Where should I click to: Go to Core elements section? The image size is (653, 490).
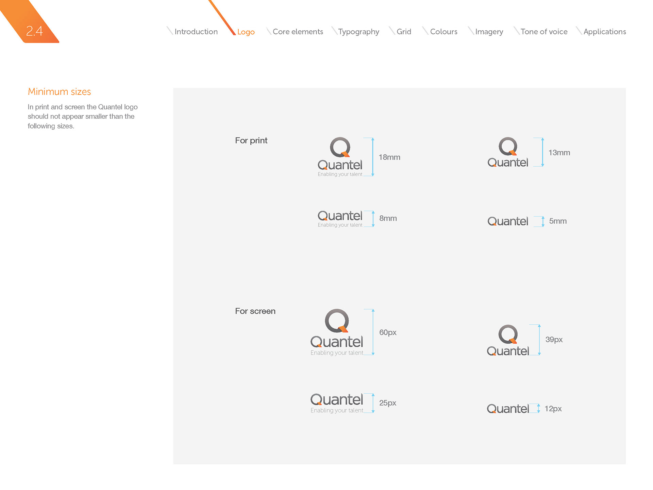click(x=298, y=32)
